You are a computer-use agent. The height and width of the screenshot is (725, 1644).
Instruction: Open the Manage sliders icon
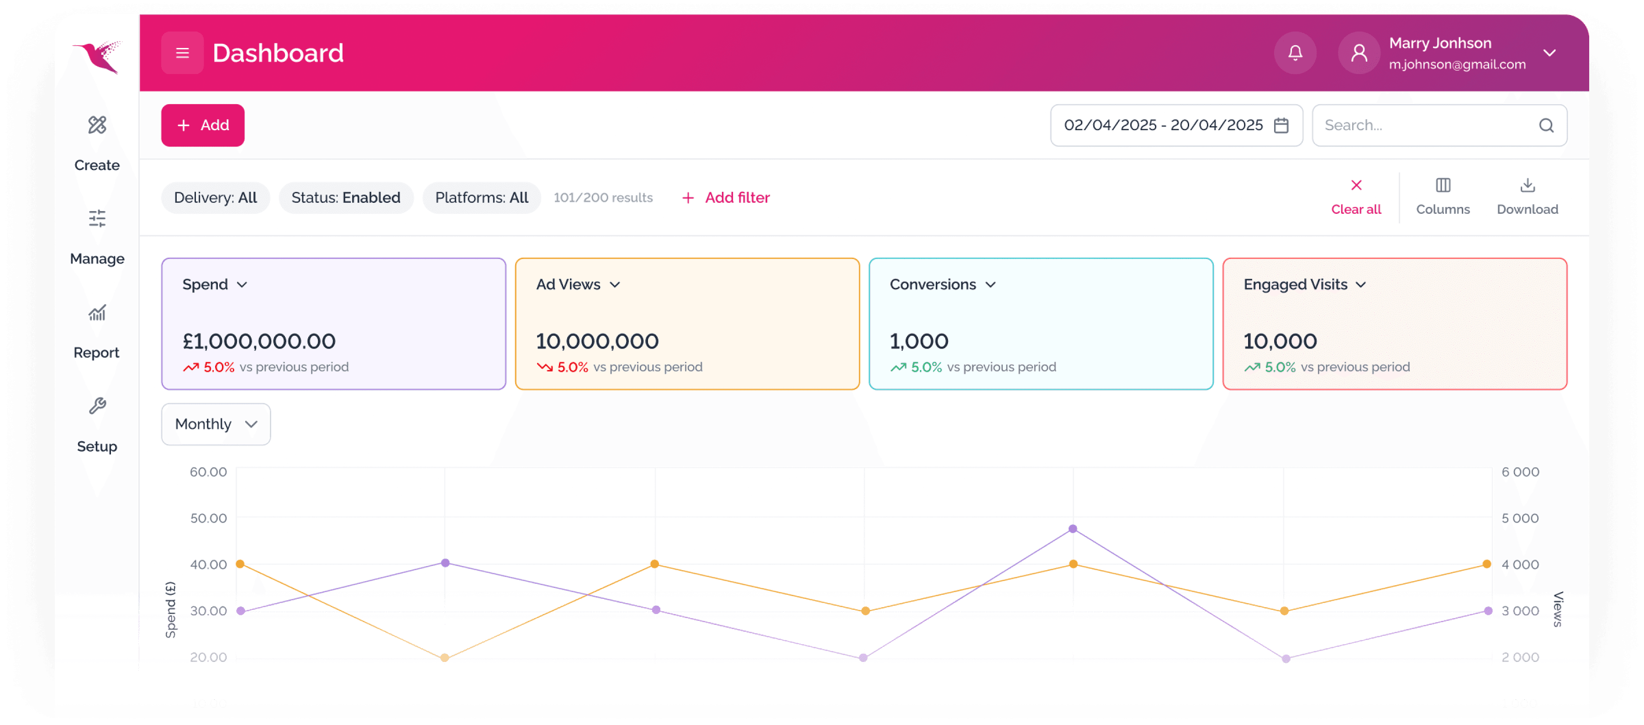click(x=97, y=219)
